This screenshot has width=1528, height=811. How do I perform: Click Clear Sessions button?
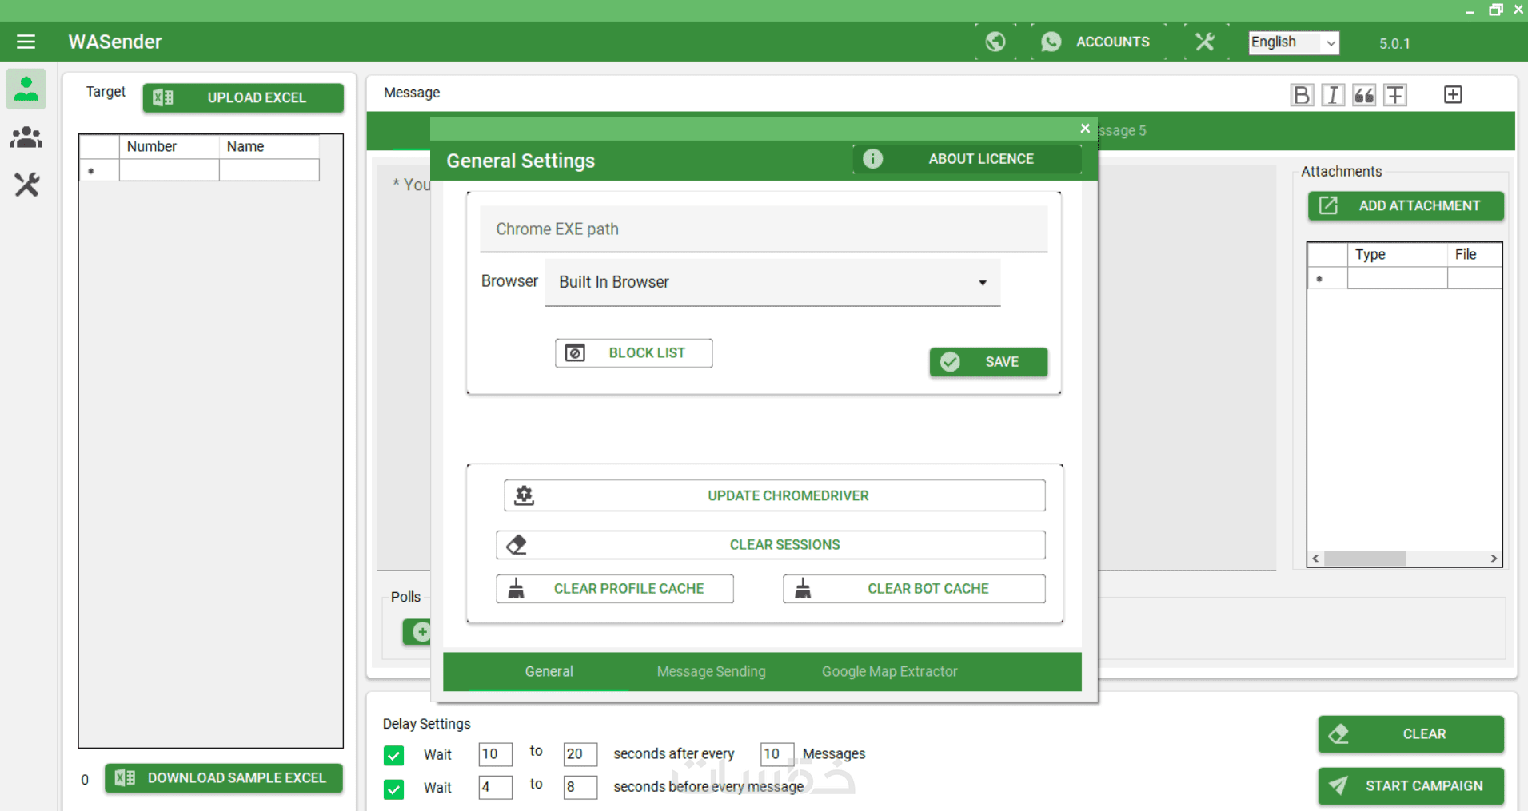pyautogui.click(x=771, y=545)
